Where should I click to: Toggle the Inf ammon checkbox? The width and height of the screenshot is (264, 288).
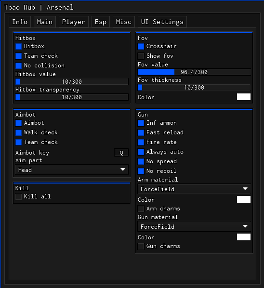point(141,123)
